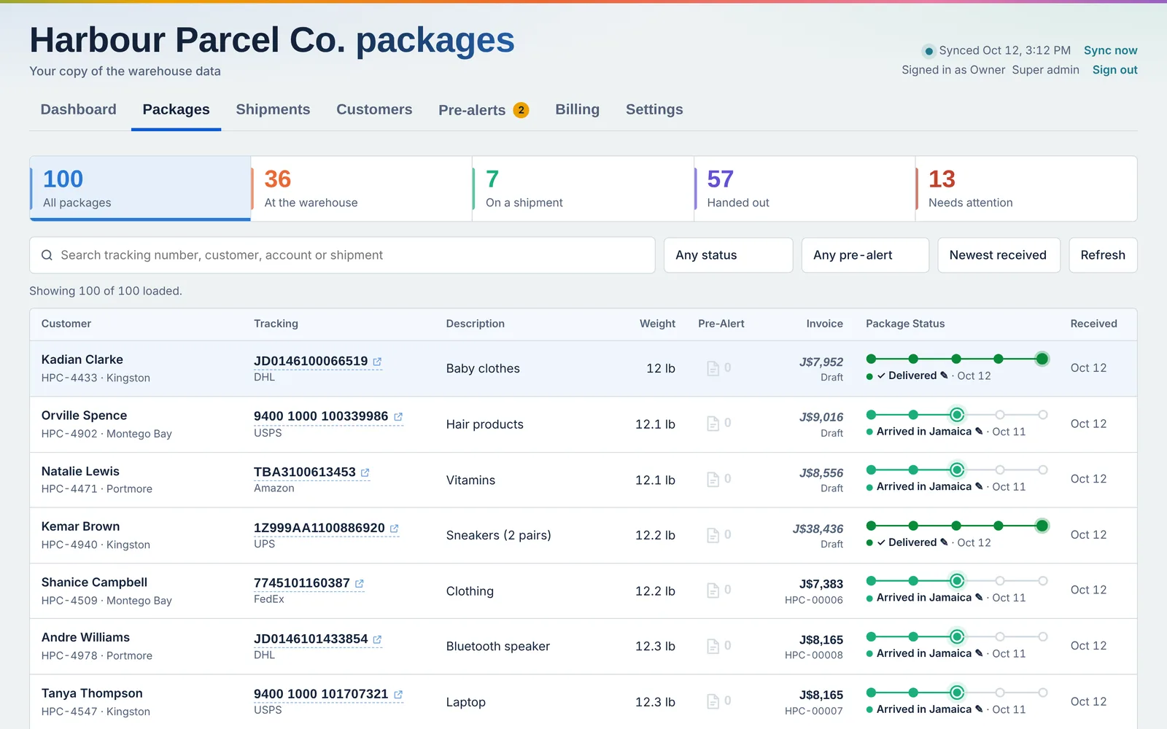Click pre-alert document icon in Andre Williams row

[x=713, y=647]
